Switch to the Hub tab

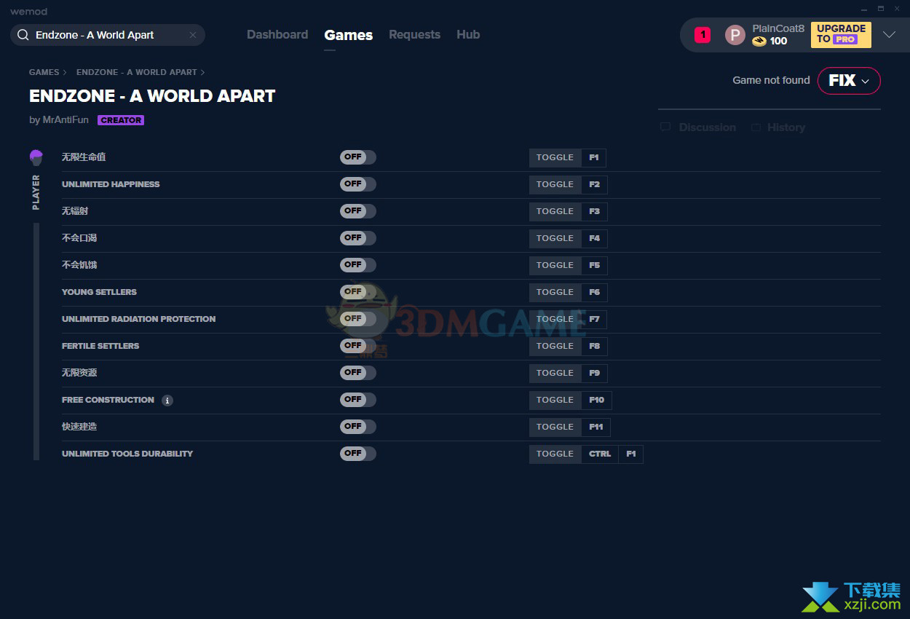pos(468,35)
